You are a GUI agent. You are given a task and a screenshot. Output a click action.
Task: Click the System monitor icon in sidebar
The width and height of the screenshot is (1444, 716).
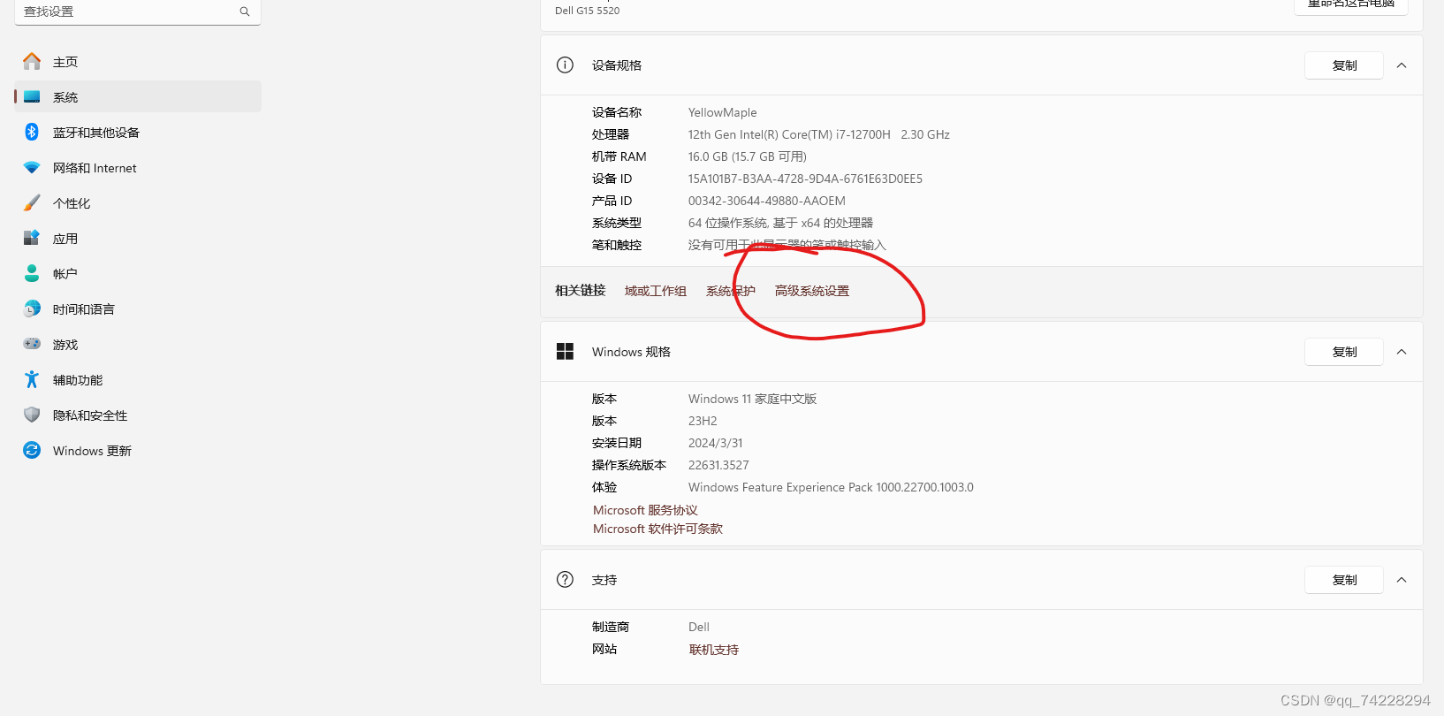click(x=32, y=96)
